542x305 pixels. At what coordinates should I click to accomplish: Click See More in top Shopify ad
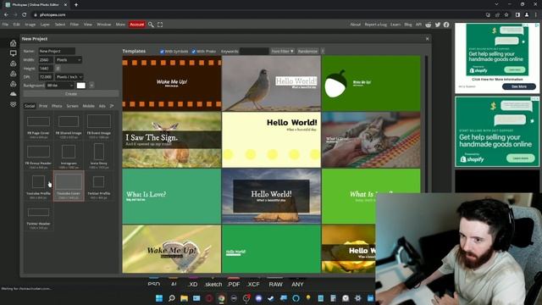519,86
